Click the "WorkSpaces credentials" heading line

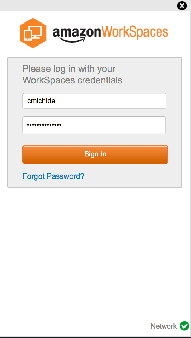point(72,80)
